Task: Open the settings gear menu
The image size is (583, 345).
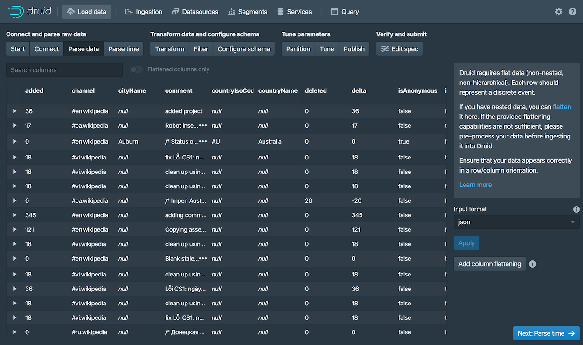Action: (558, 12)
